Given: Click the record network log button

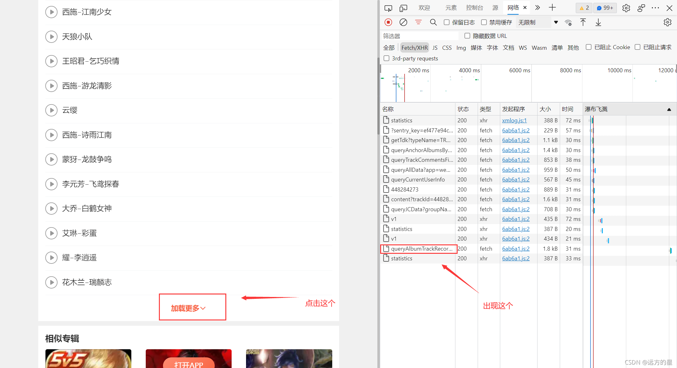Looking at the screenshot, I should click(388, 22).
